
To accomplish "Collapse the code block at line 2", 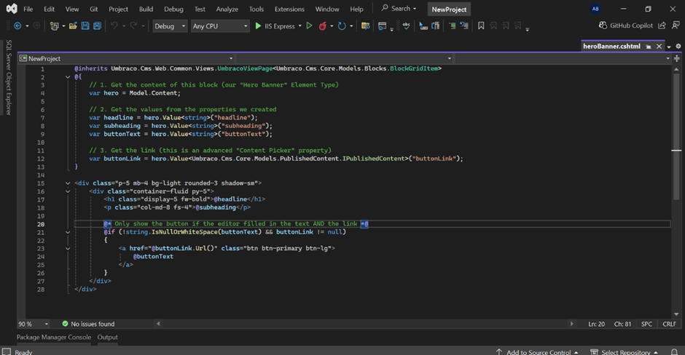I will [x=67, y=76].
